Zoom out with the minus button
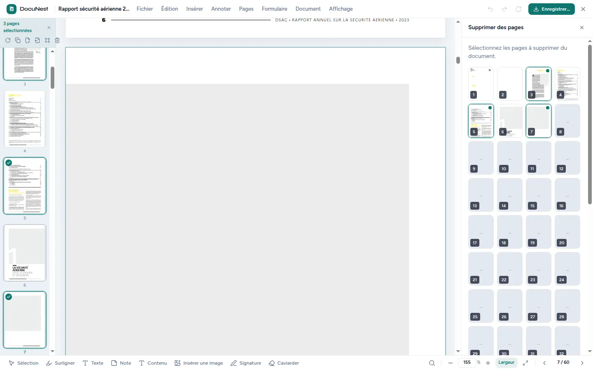Viewport: 593px width, 370px height. pyautogui.click(x=451, y=363)
